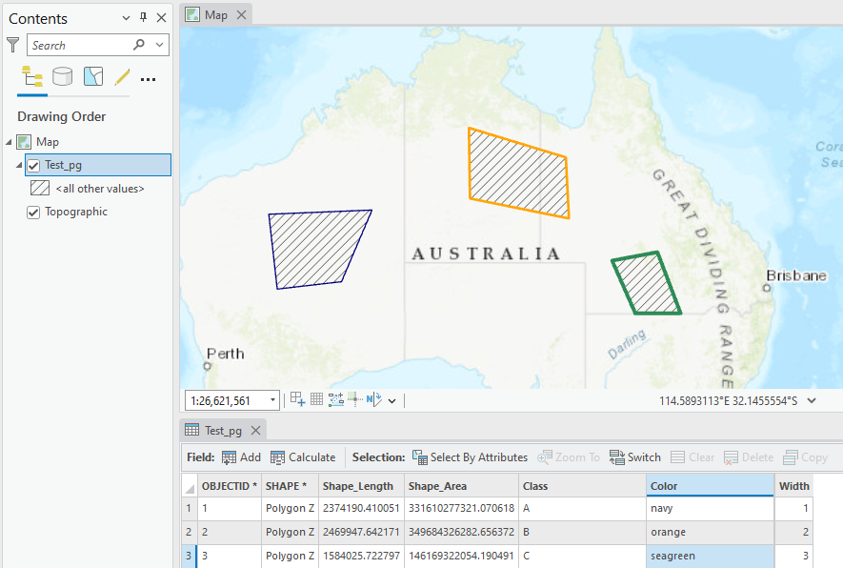Reset map orientation with the north arrow icon
The height and width of the screenshot is (568, 843).
pyautogui.click(x=373, y=398)
